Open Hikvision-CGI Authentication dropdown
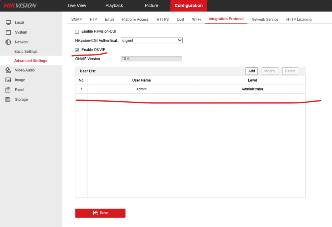332x227 pixels. coord(152,40)
